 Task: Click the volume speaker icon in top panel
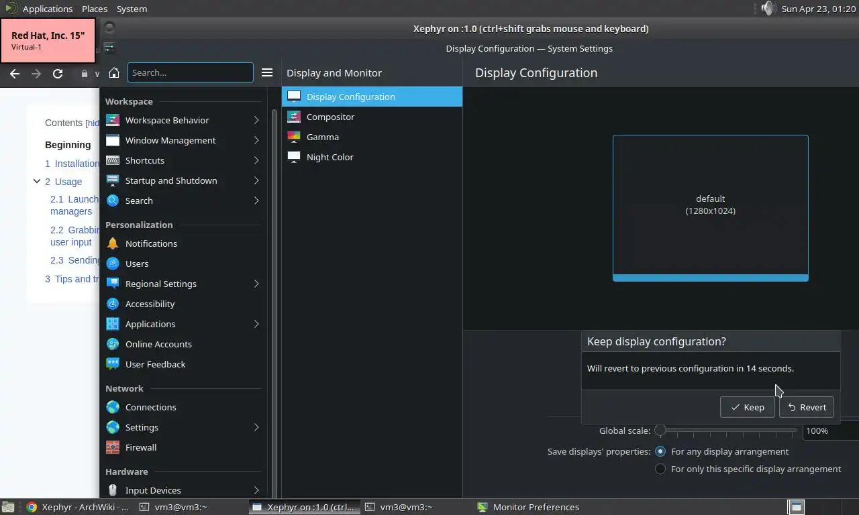pyautogui.click(x=768, y=9)
